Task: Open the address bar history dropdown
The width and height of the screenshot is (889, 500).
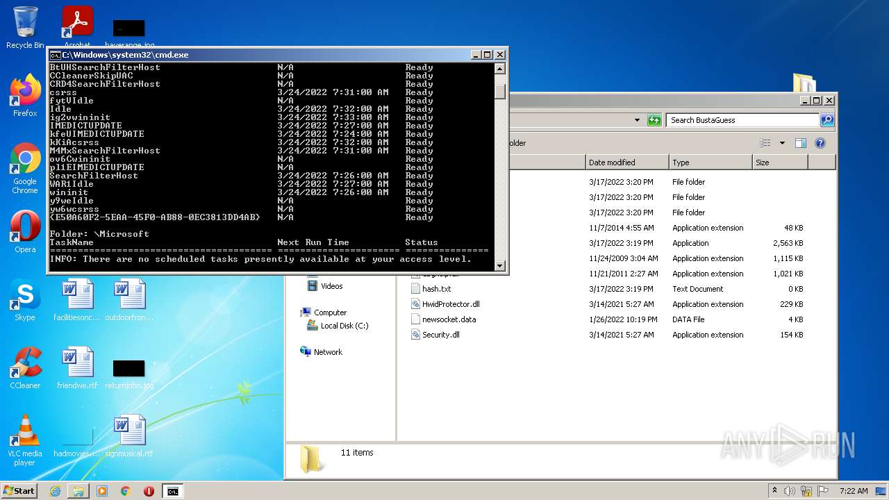Action: coord(637,120)
